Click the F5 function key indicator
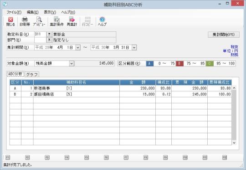Viewport: 246px width, 170px height. (x=87, y=157)
